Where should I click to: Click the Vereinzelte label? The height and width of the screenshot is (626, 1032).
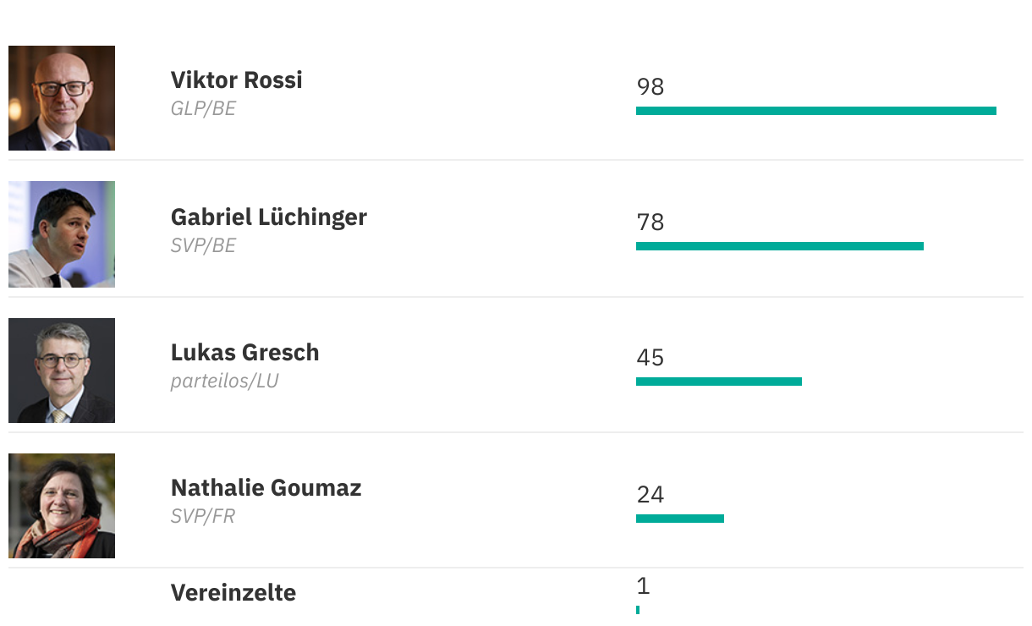[233, 593]
